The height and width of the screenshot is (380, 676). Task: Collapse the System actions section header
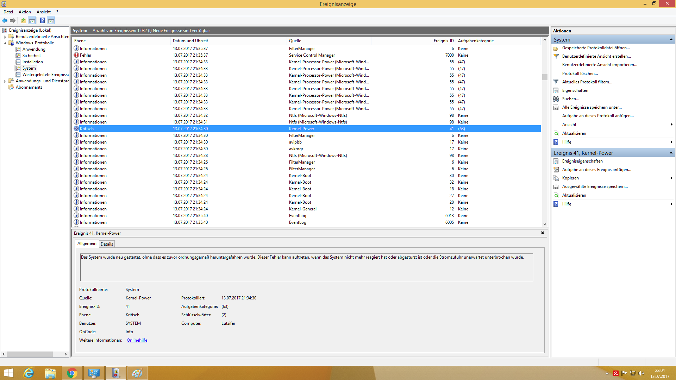point(671,39)
